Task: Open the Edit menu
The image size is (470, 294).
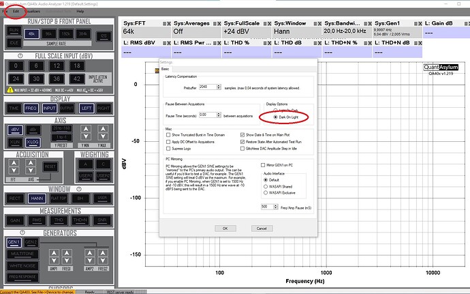Action: (x=16, y=12)
